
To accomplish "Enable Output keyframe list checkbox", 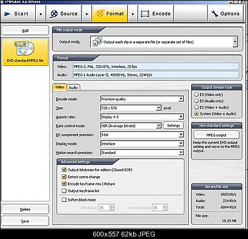I will point(64,191).
